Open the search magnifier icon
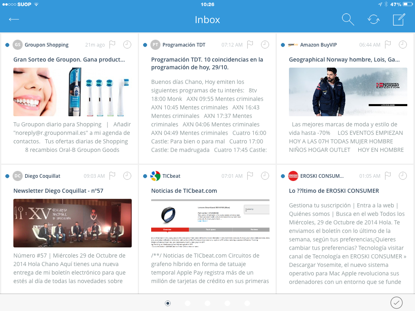415x311 pixels. point(348,19)
